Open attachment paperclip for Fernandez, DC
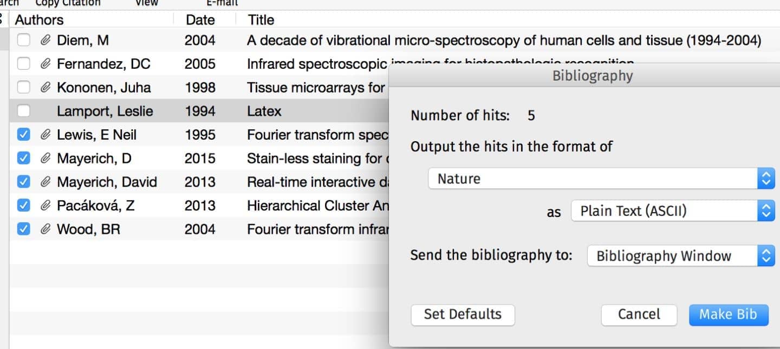 click(46, 64)
